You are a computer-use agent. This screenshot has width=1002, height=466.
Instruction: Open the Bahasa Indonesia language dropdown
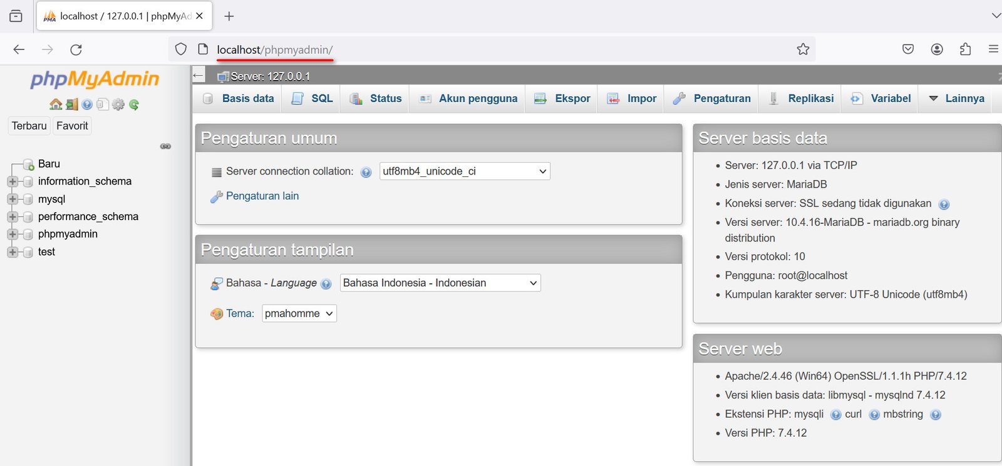(440, 283)
